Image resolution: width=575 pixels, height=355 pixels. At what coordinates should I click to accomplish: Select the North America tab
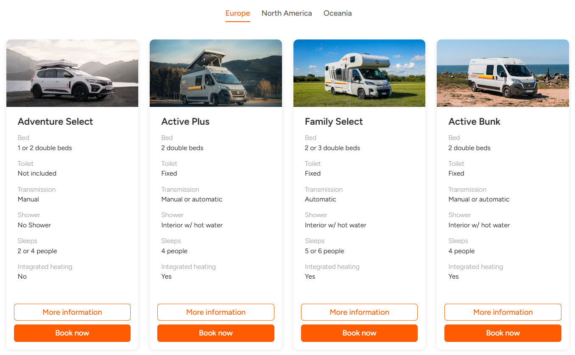[x=287, y=13]
